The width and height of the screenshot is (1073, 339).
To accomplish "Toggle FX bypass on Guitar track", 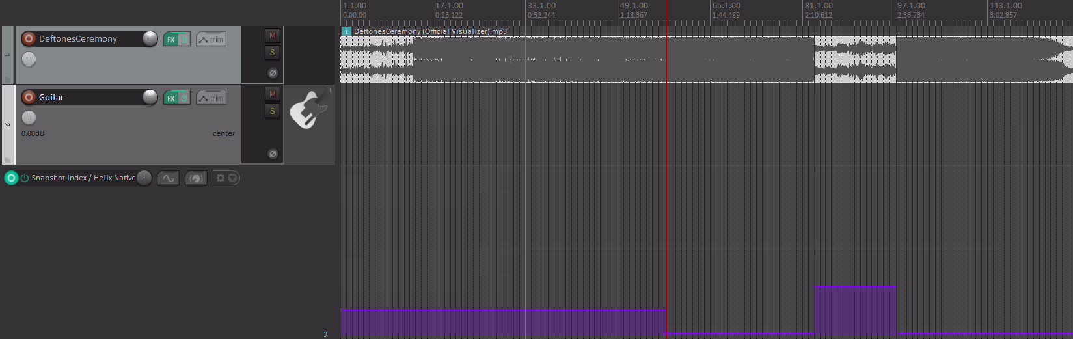I will coord(184,98).
